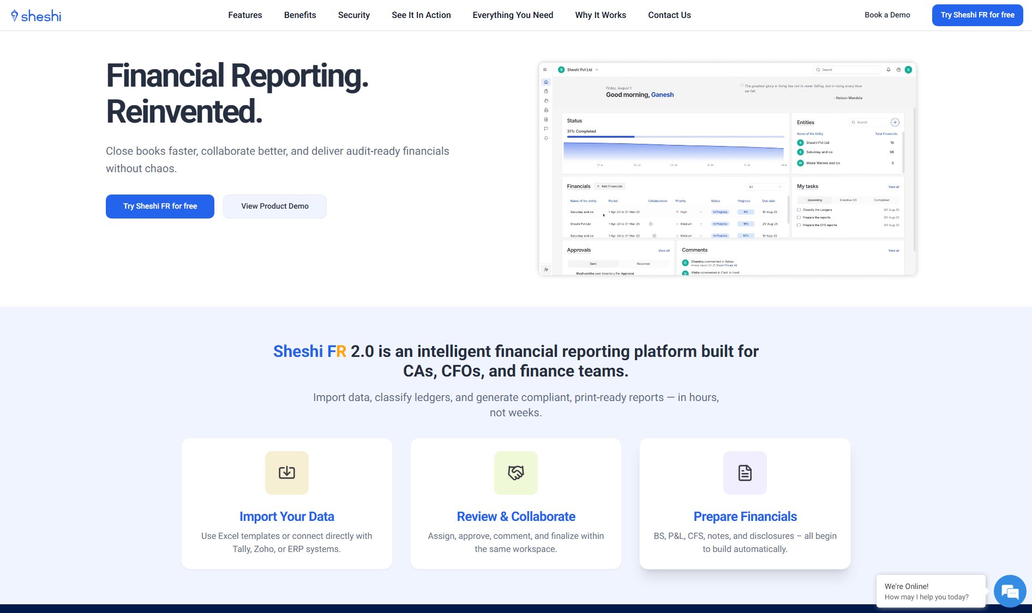Select the Received approvals tab
The width and height of the screenshot is (1032, 613).
[643, 264]
